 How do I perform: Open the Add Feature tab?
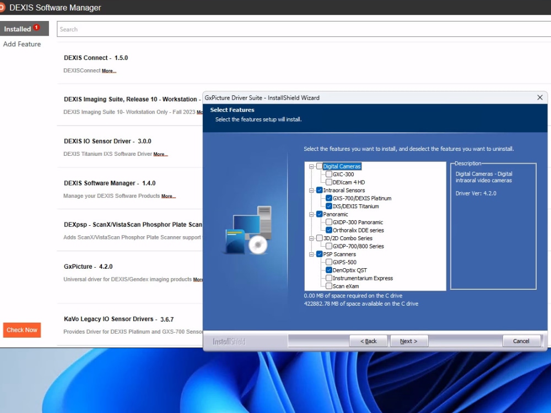22,44
